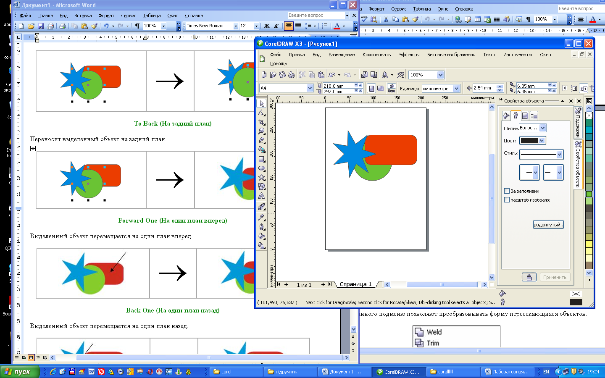
Task: Open page size A4 dropdown
Action: tap(310, 88)
